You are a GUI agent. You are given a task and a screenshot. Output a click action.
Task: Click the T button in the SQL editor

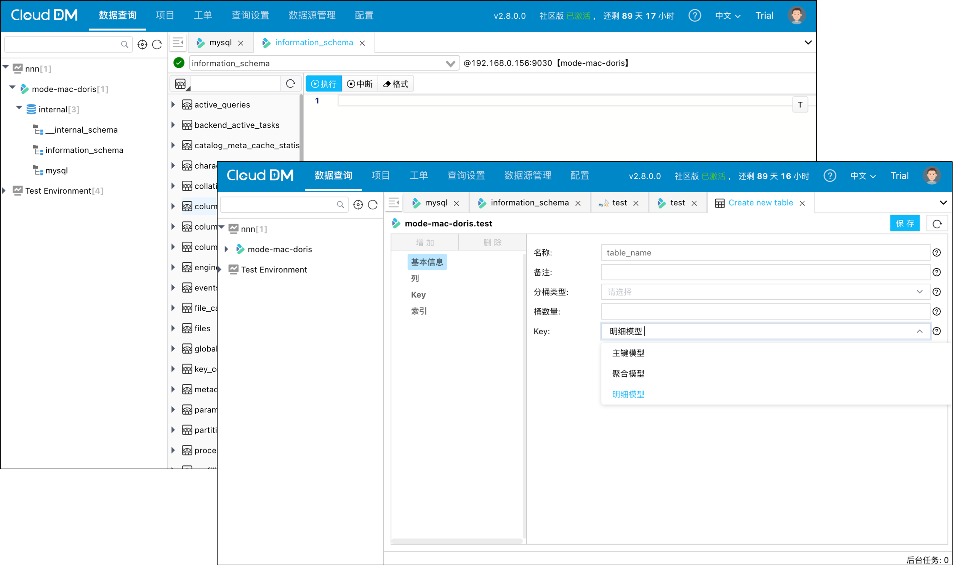[x=800, y=105]
